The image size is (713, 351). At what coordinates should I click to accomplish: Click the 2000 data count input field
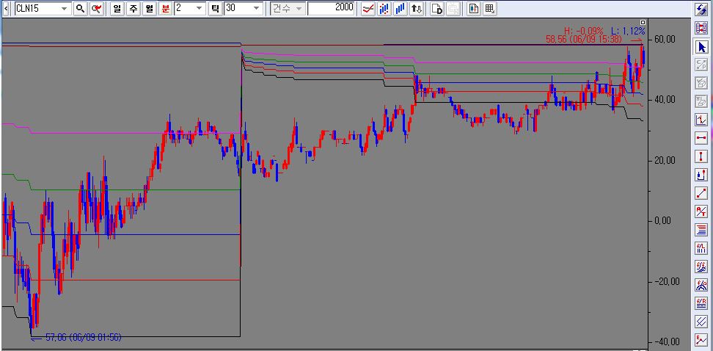(x=331, y=9)
